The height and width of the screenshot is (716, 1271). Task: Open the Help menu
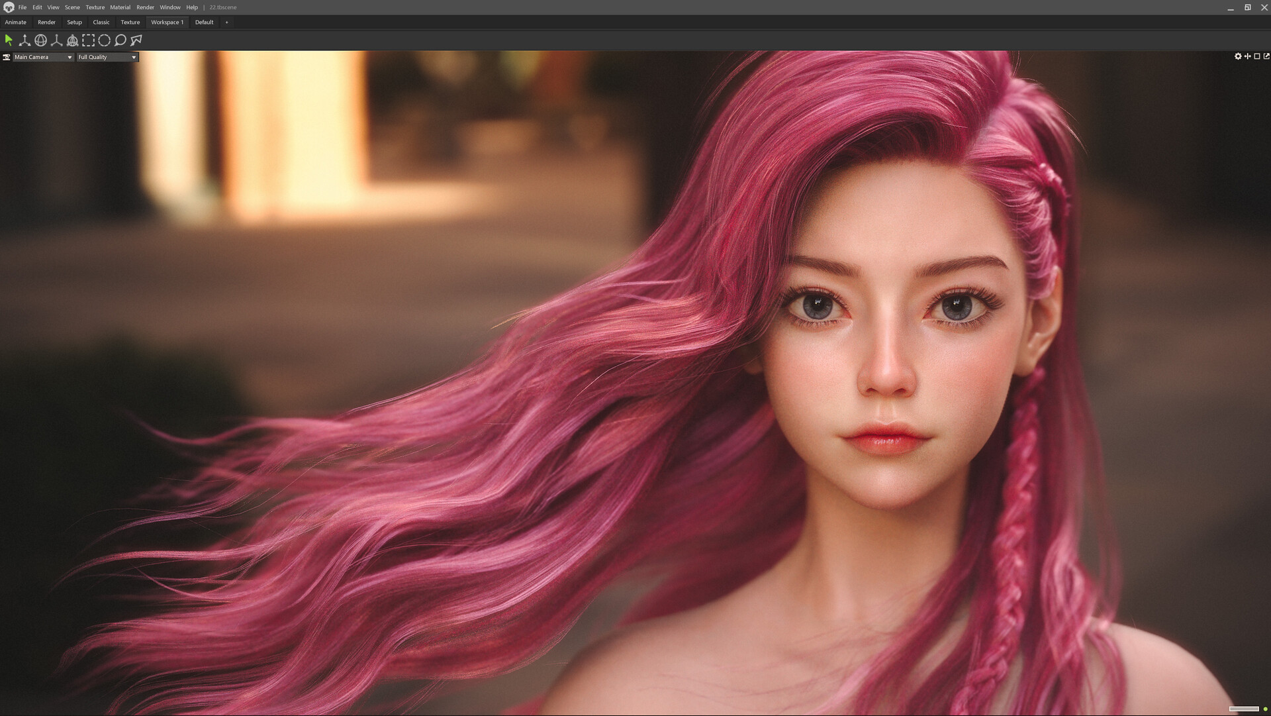[192, 7]
